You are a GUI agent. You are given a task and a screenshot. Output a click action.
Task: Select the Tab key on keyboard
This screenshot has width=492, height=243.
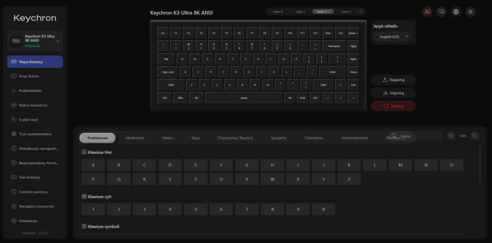166,59
